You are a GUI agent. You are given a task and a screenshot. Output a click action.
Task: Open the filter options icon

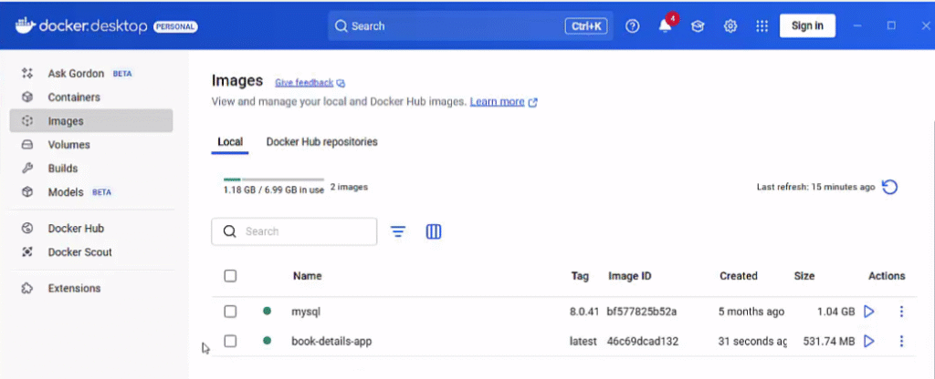click(398, 231)
